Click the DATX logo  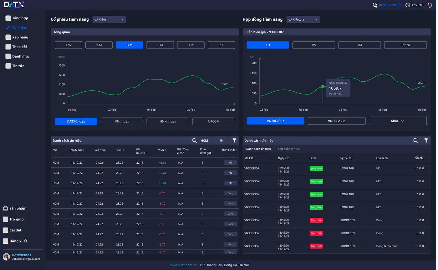(14, 5)
